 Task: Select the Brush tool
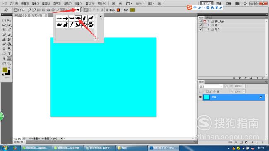[9, 35]
